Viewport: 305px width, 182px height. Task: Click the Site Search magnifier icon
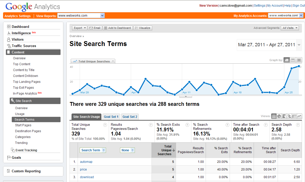pyautogui.click(x=13, y=101)
